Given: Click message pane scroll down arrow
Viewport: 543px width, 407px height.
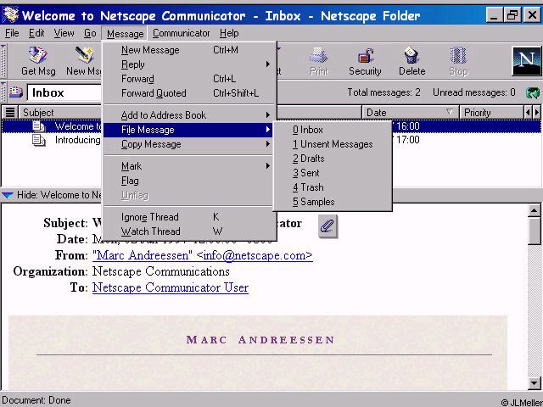Looking at the screenshot, I should 535,382.
